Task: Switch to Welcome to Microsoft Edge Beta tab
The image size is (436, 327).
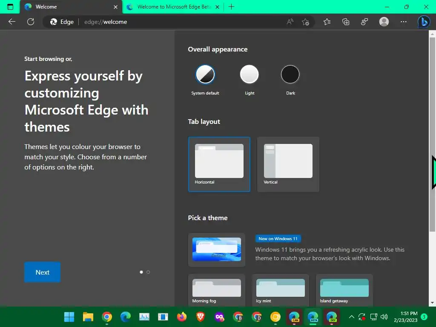Action: [173, 7]
